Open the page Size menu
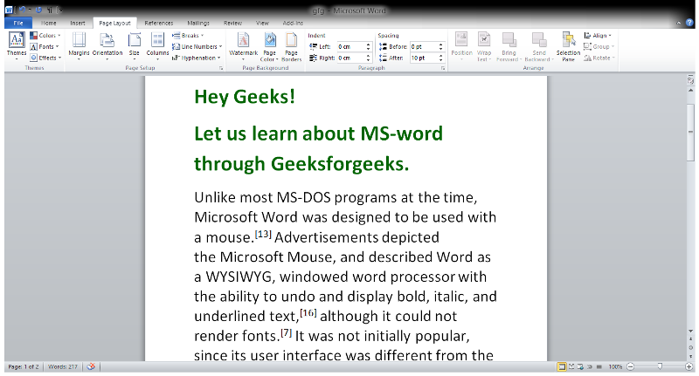 click(135, 46)
